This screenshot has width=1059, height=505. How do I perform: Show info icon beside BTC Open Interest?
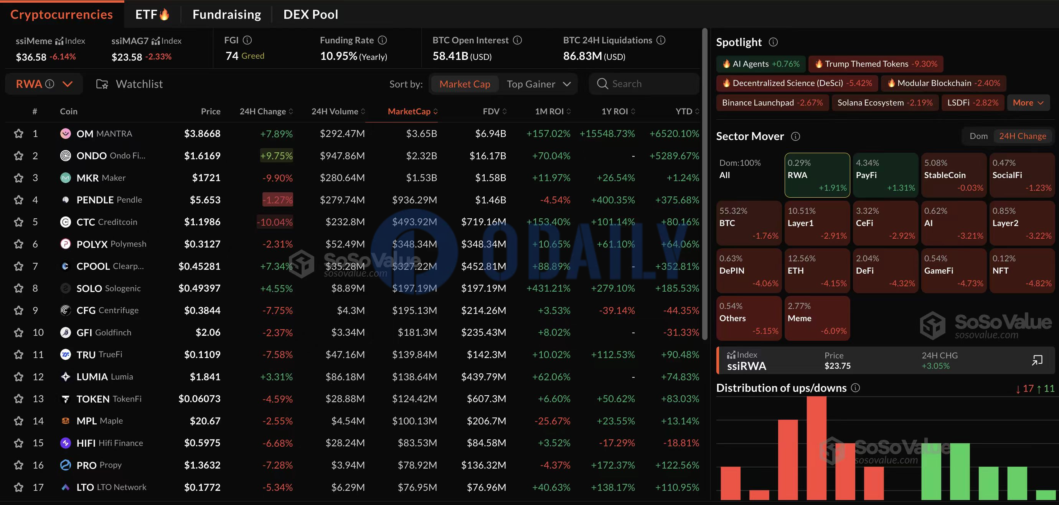tap(518, 40)
